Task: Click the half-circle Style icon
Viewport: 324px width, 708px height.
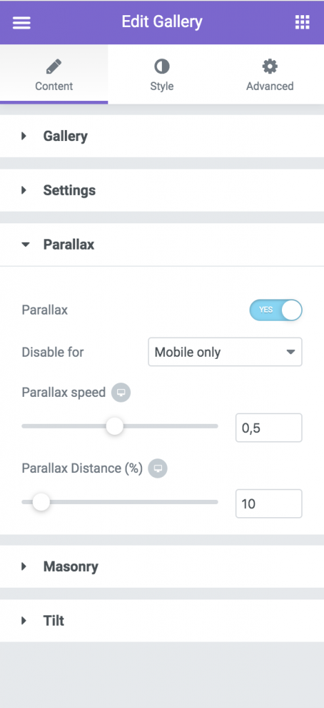Action: coord(162,67)
